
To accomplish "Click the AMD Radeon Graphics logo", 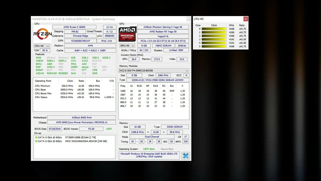I will (127, 34).
